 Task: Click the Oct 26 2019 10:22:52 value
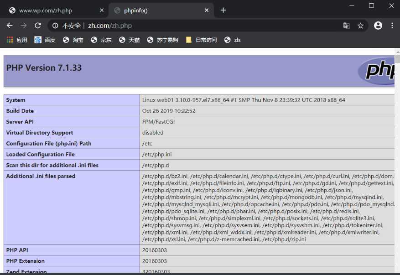coord(169,111)
